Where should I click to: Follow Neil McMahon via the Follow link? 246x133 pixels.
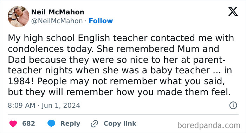(x=101, y=21)
